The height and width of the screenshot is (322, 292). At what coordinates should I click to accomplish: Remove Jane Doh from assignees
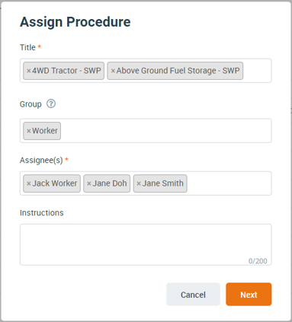[89, 183]
